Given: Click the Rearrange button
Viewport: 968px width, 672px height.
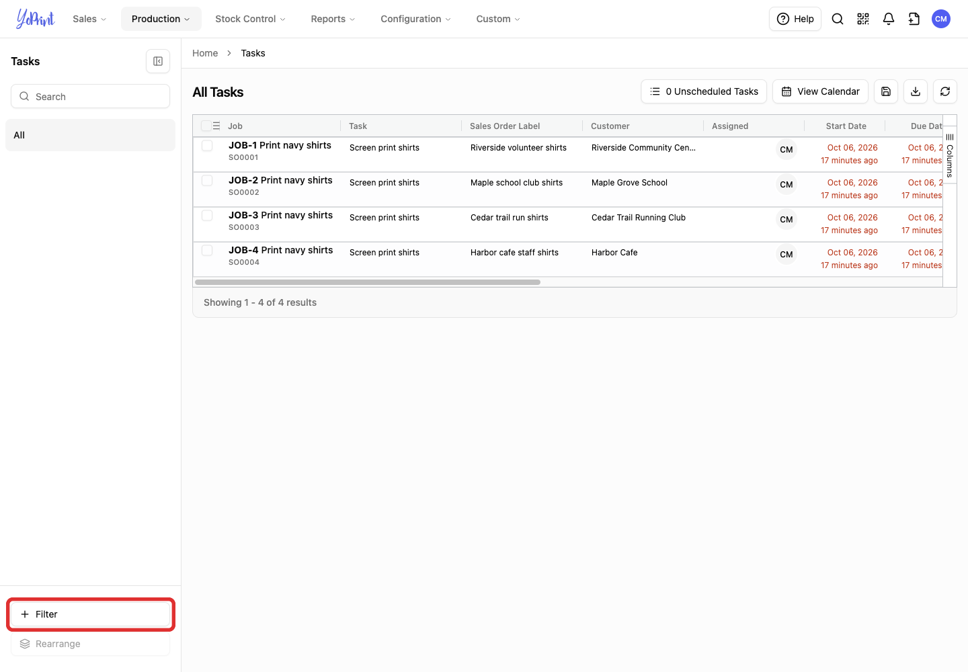Looking at the screenshot, I should tap(90, 644).
